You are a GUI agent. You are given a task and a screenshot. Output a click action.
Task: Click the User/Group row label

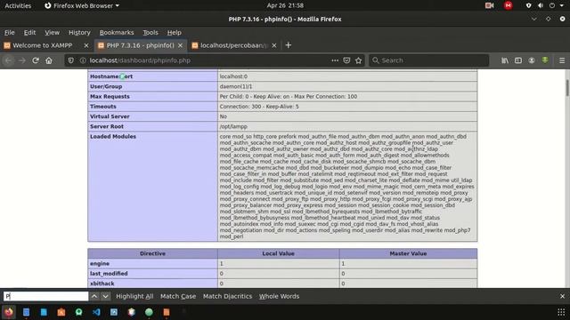[x=106, y=87]
